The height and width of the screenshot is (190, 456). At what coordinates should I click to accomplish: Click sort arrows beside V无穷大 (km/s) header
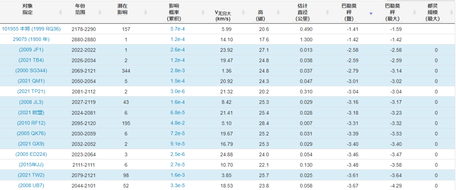[x=244, y=13]
